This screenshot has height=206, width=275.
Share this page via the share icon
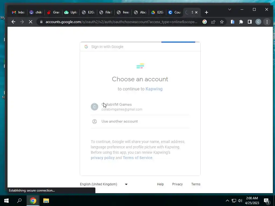(213, 22)
